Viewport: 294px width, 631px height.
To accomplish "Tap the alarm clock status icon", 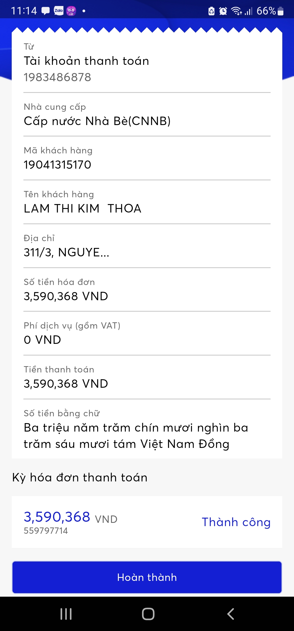I will [x=223, y=11].
